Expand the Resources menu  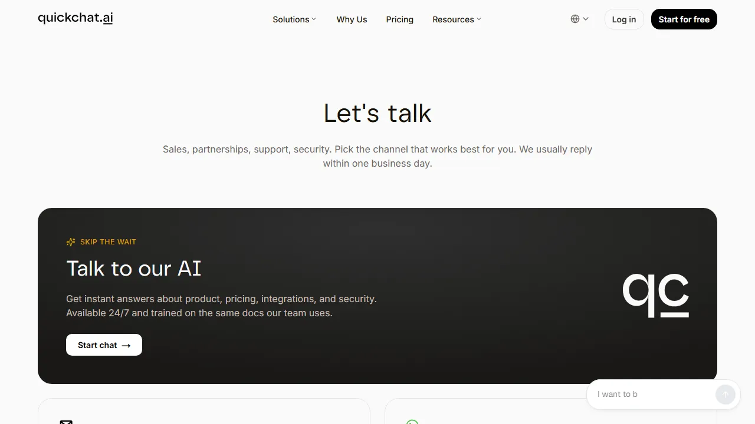point(457,19)
